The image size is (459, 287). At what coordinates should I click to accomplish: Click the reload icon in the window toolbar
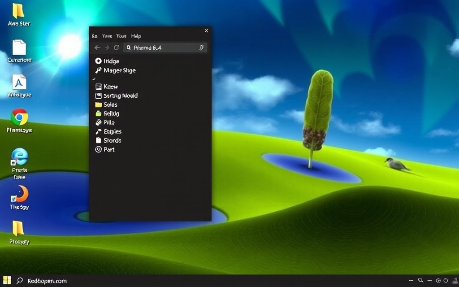click(x=117, y=48)
